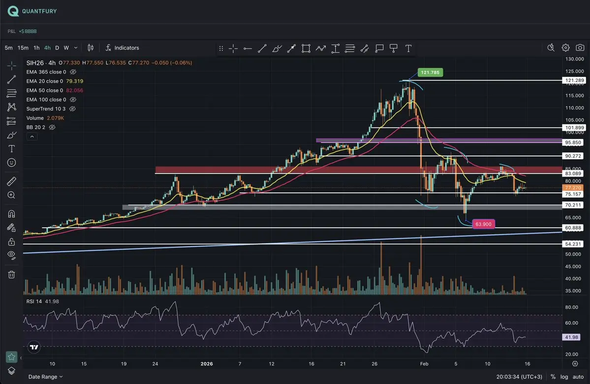Open the TradingView logo link
This screenshot has width=590, height=384.
(34, 347)
